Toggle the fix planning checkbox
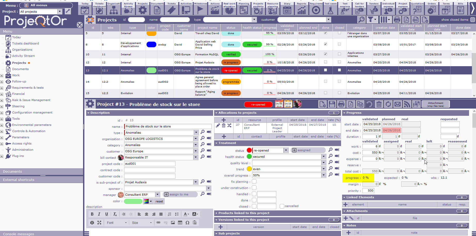This screenshot has width=476, height=236. coord(254,182)
